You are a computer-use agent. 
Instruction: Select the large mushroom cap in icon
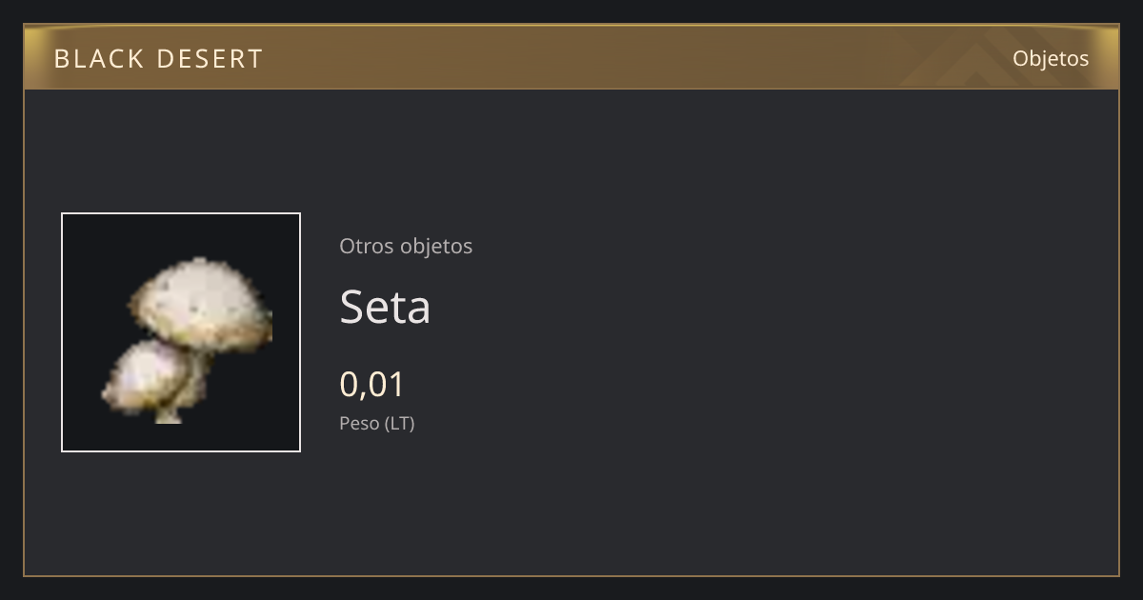tap(202, 303)
